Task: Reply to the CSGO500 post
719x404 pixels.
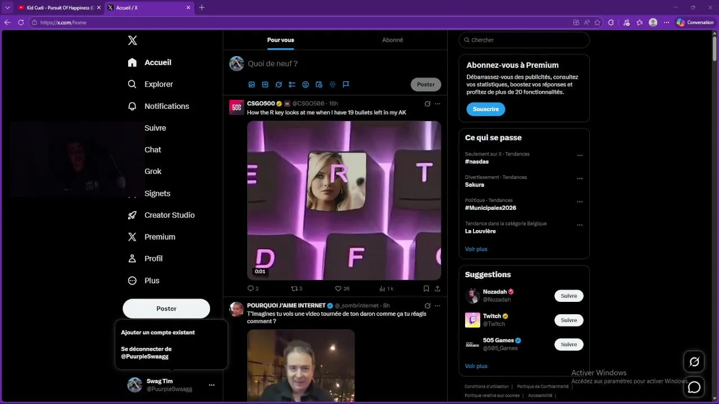Action: point(253,288)
